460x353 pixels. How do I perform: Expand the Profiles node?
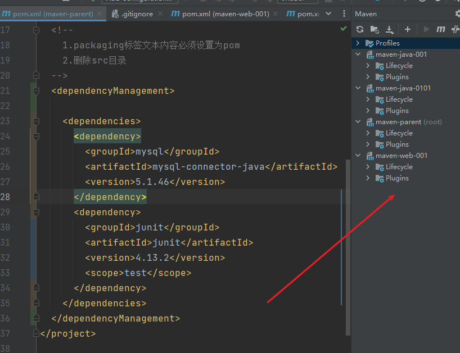[x=358, y=43]
